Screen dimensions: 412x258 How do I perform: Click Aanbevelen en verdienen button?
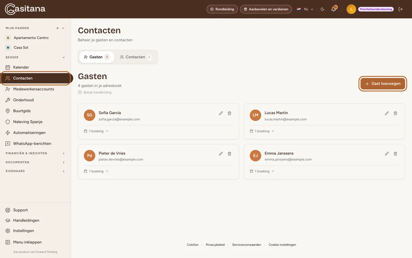pyautogui.click(x=266, y=9)
